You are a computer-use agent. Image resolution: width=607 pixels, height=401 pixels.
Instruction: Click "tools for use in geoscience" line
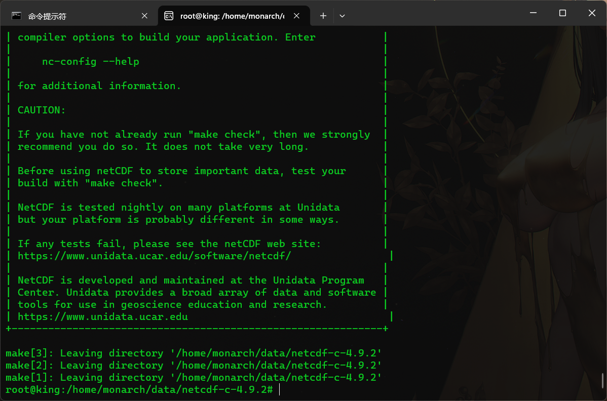pos(172,304)
